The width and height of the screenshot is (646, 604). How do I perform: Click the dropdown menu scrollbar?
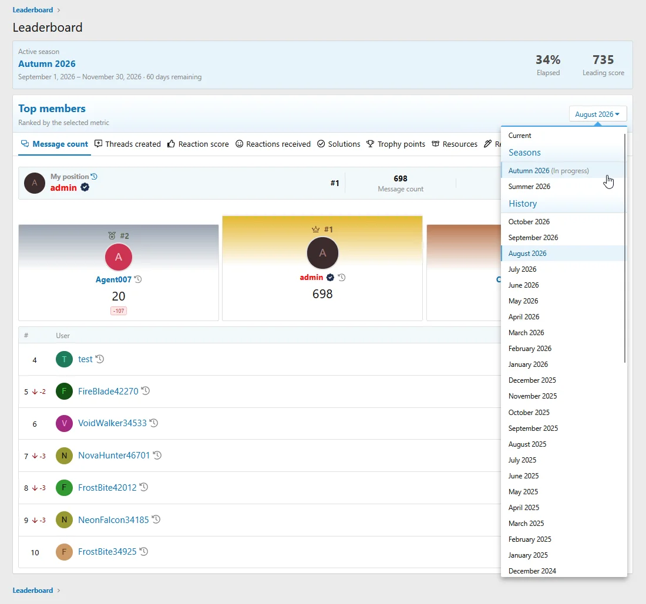(x=625, y=248)
